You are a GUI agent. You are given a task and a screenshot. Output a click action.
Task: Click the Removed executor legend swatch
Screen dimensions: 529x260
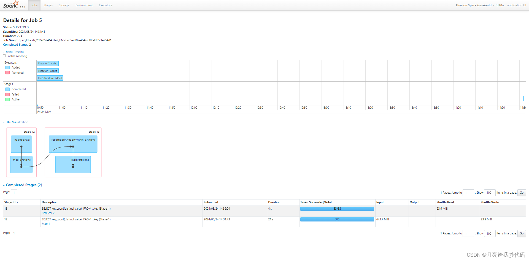pyautogui.click(x=7, y=73)
